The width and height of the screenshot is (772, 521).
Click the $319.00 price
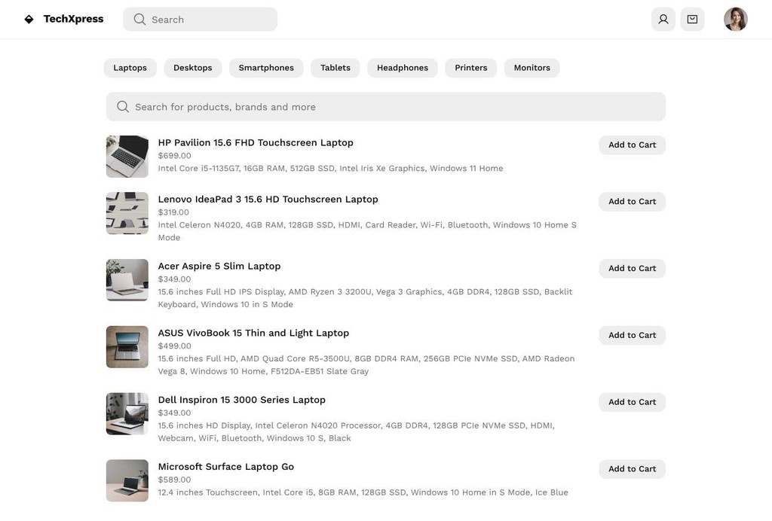click(x=173, y=212)
